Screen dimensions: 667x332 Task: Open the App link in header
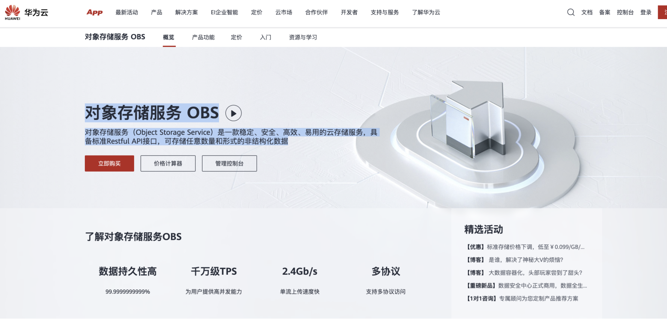[x=95, y=12]
